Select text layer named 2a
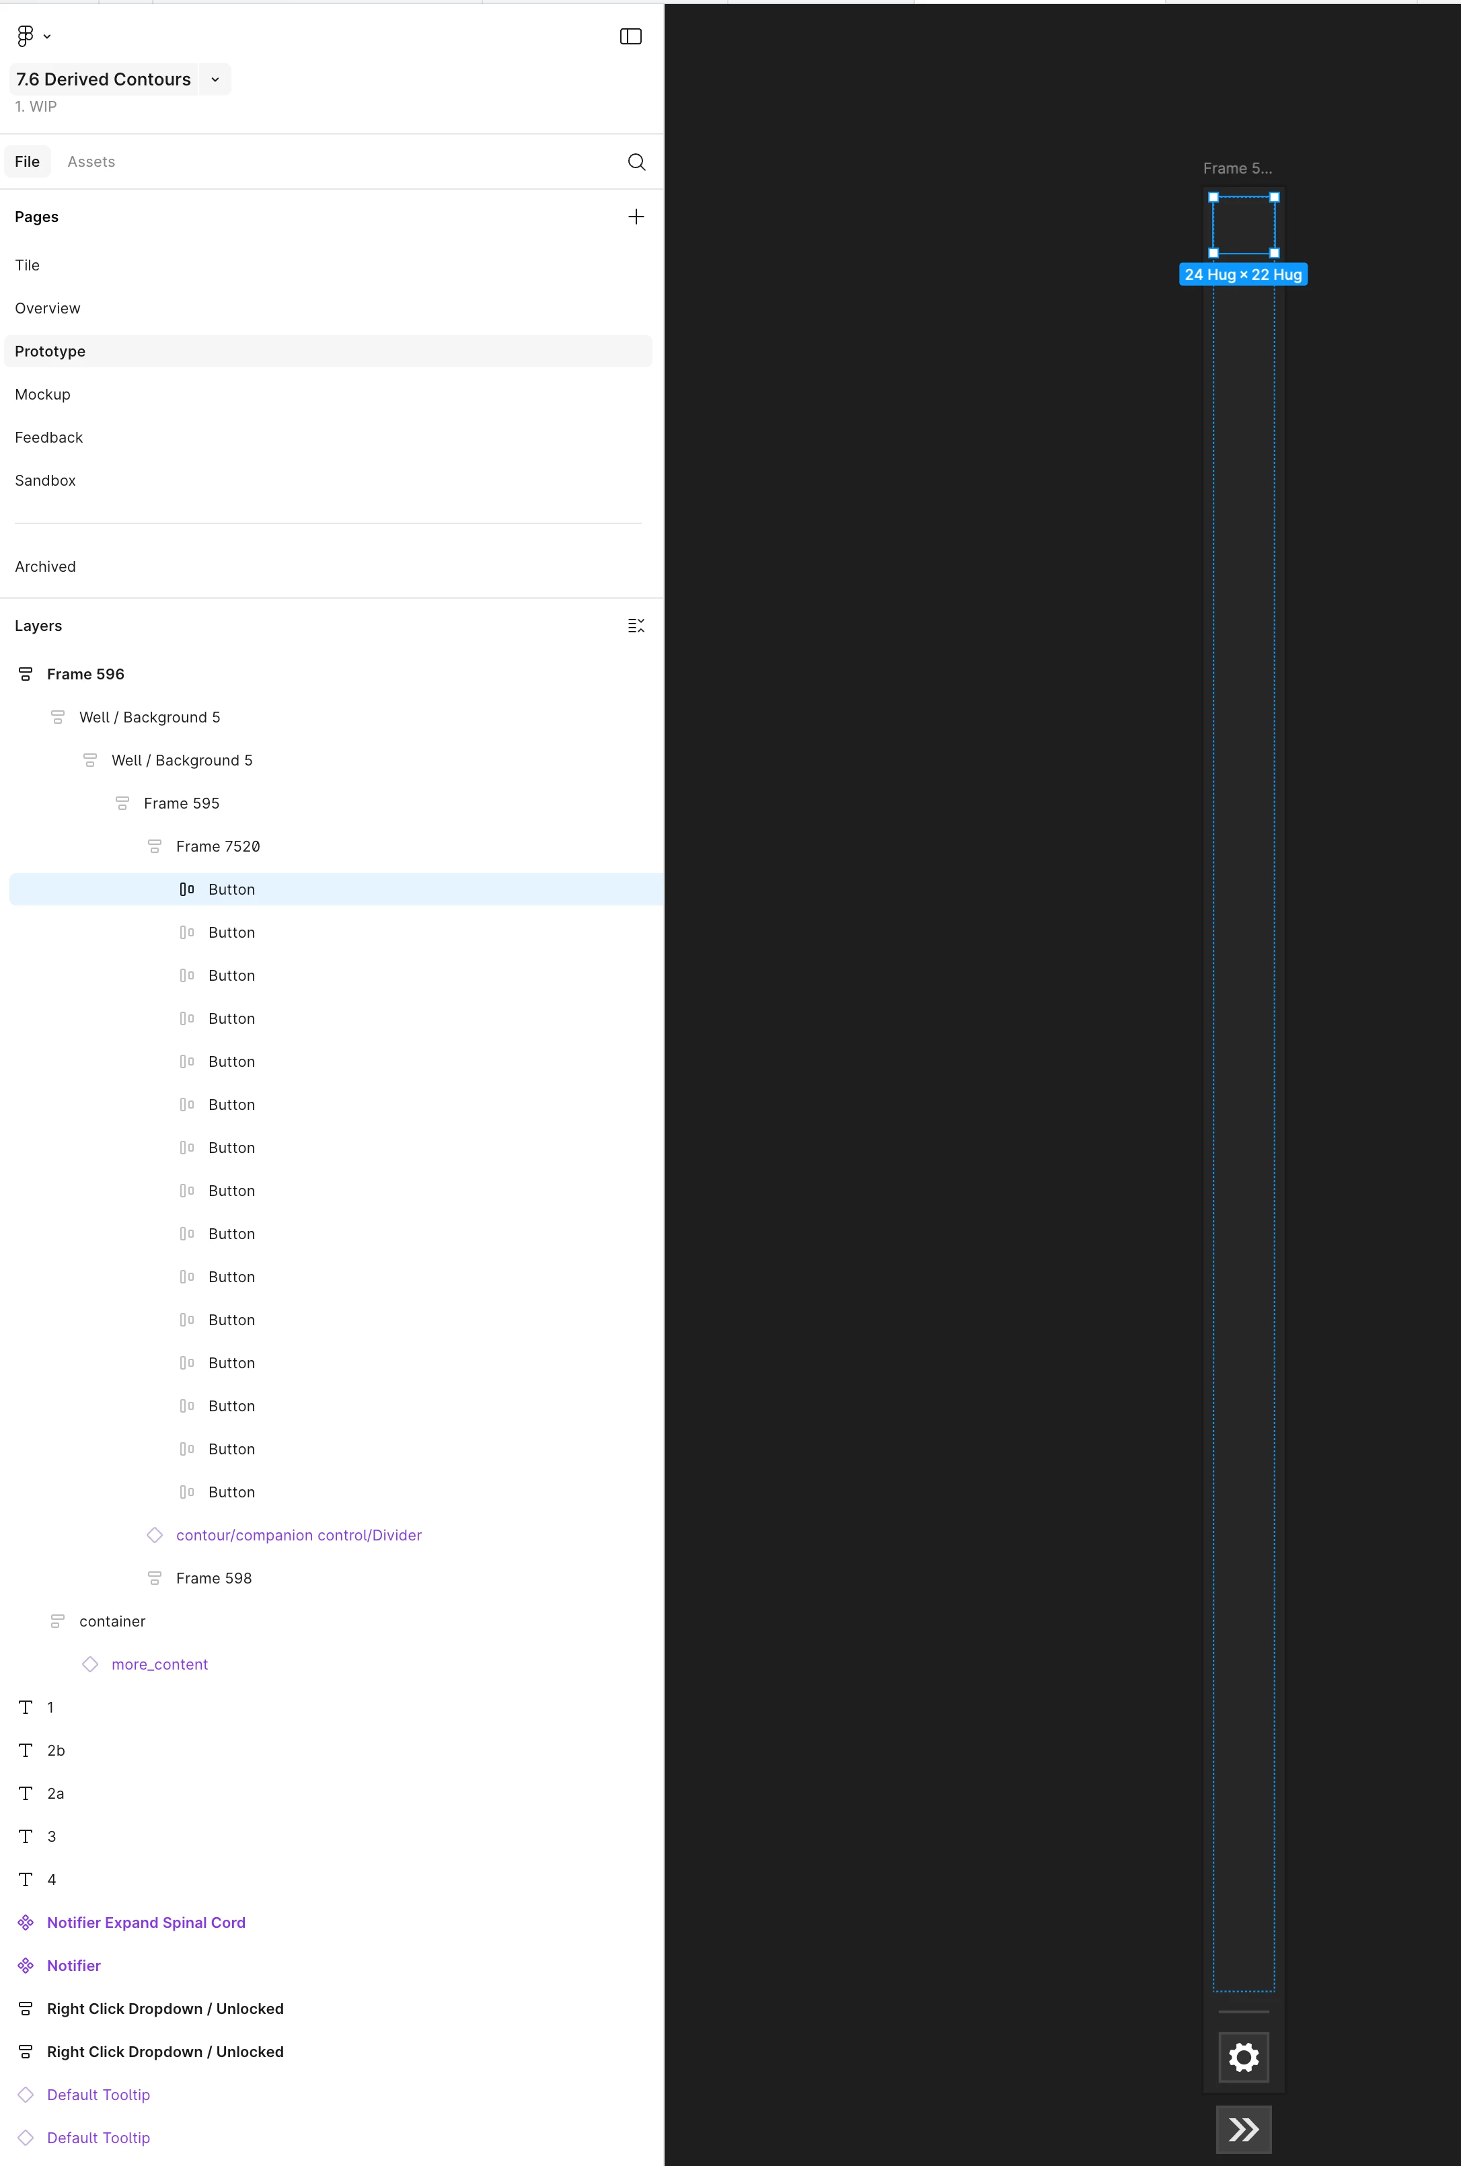Viewport: 1461px width, 2166px height. click(56, 1793)
